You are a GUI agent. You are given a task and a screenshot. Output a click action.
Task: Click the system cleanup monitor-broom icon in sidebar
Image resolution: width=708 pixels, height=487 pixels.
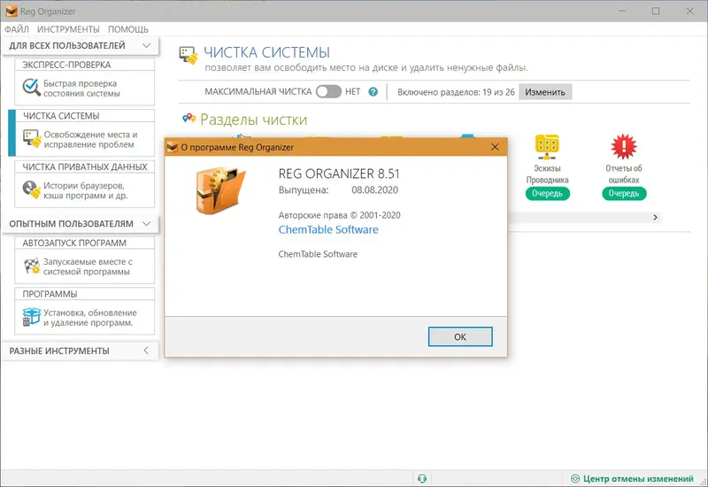(x=32, y=139)
